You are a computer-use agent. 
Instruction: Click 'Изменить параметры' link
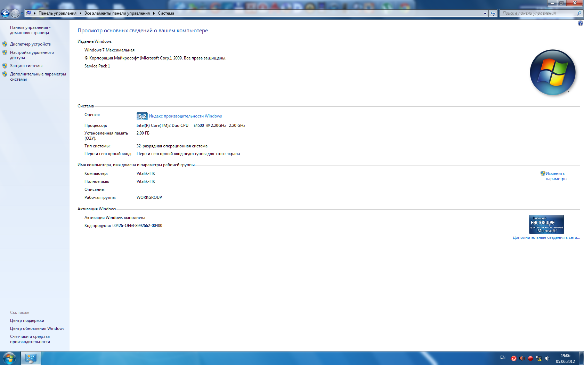point(556,176)
